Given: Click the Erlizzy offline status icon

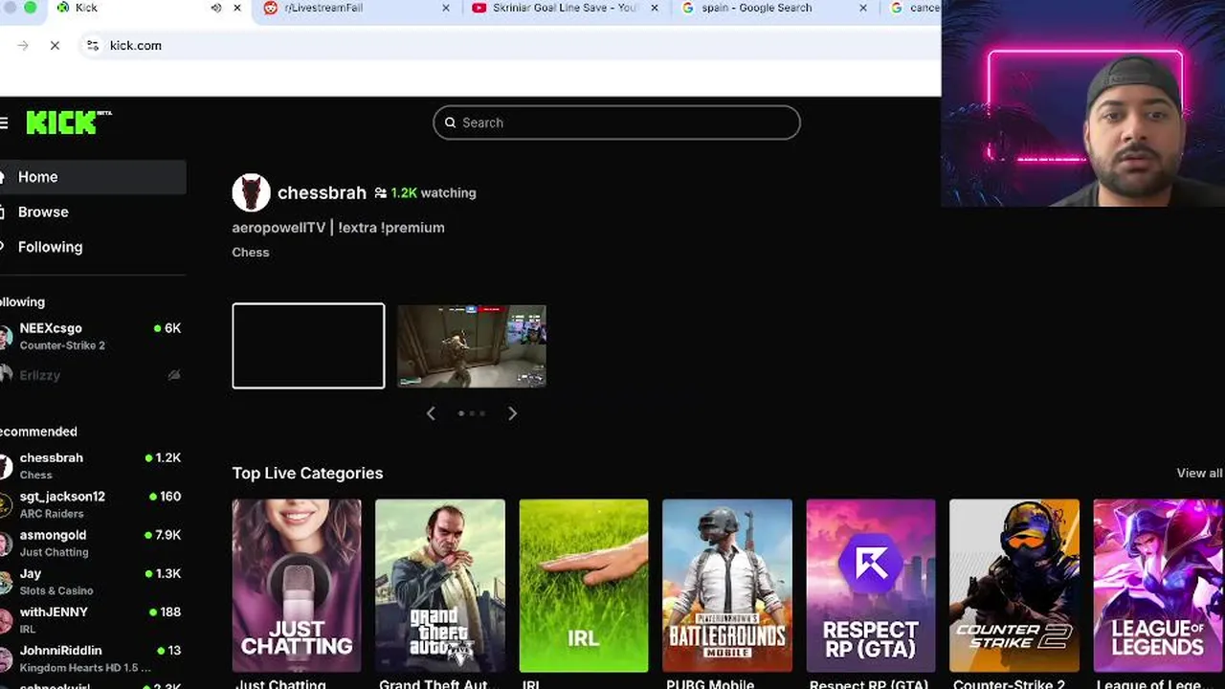Looking at the screenshot, I should (x=173, y=375).
